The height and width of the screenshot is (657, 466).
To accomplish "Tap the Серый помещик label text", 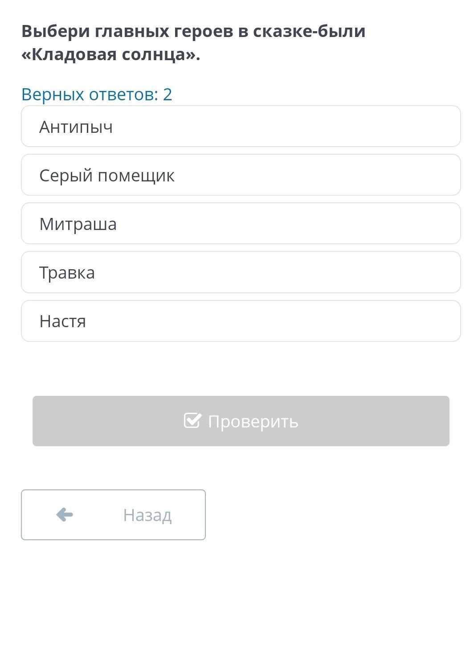I will point(107,176).
